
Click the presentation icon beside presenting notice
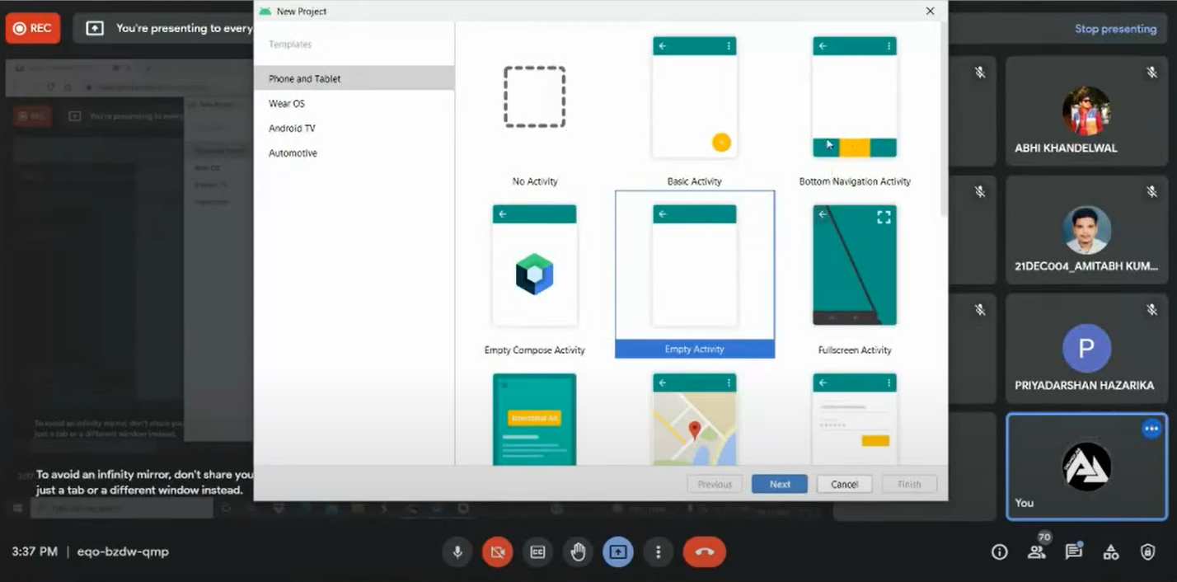tap(95, 28)
